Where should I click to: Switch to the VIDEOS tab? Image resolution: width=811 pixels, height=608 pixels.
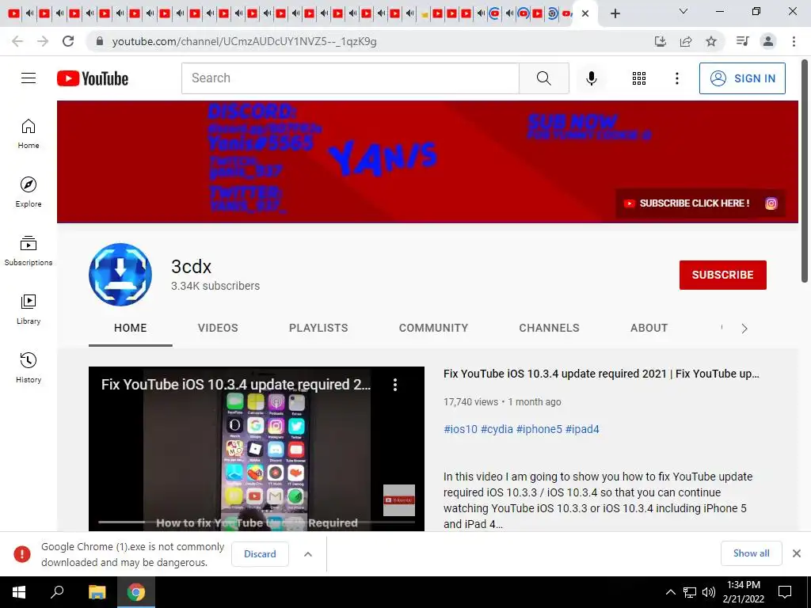[x=218, y=329]
